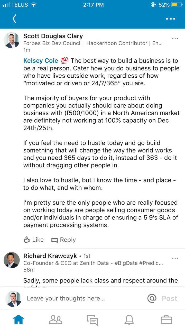The image size is (185, 329).
Task: Open the Kelsey Cole mention link
Action: coord(41,61)
